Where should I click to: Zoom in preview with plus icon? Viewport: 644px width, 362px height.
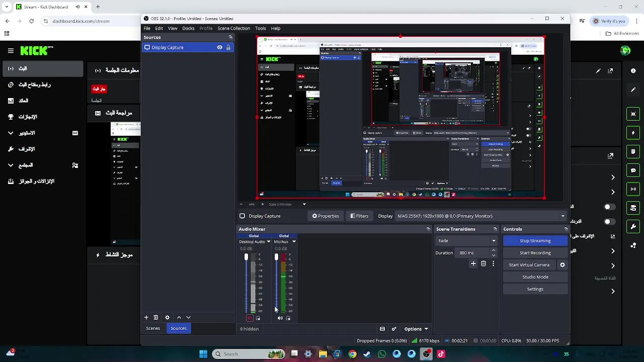click(x=262, y=205)
